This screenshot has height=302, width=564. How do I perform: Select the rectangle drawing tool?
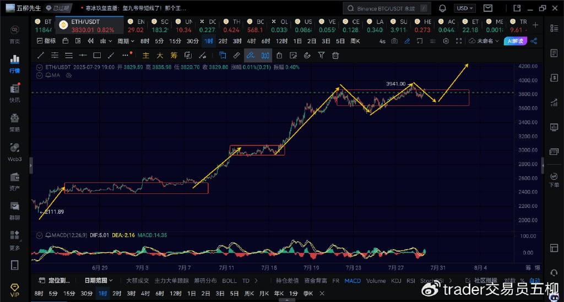click(x=97, y=56)
